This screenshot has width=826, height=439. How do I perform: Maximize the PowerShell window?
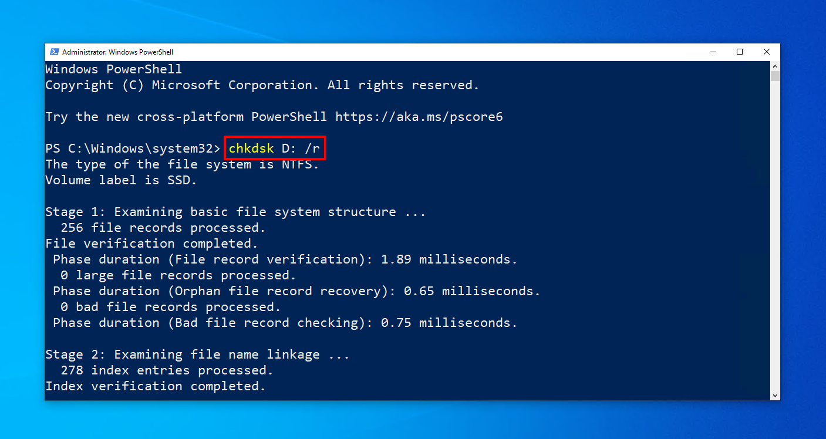click(740, 52)
